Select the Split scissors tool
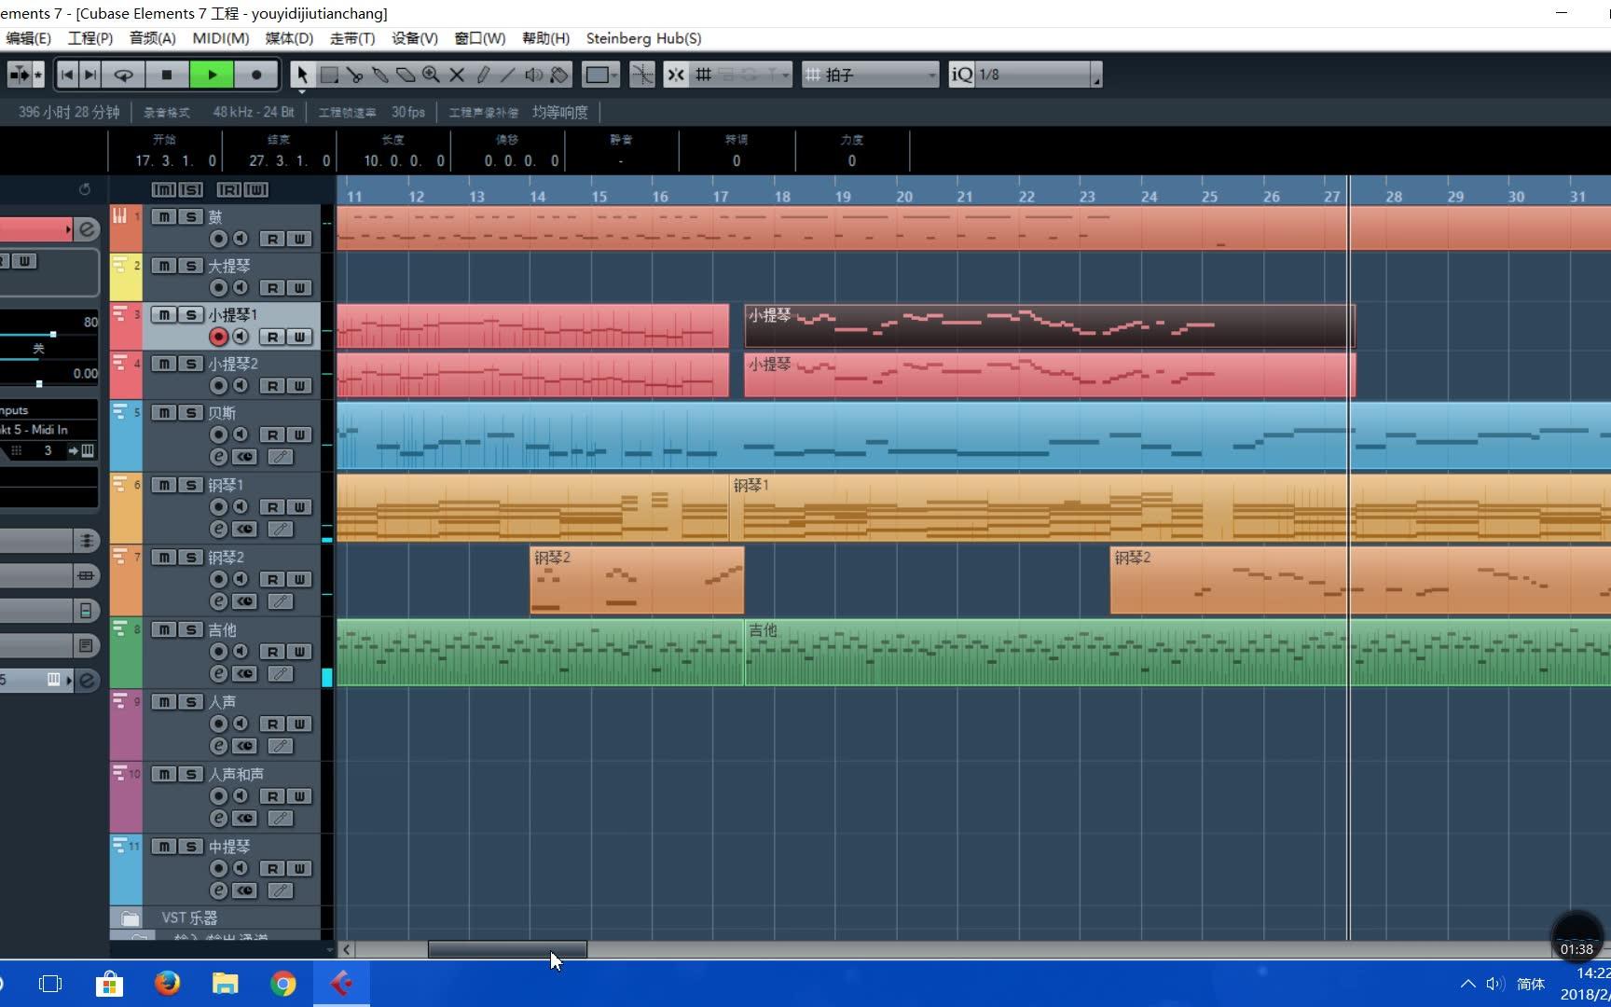This screenshot has width=1611, height=1007. 354,75
